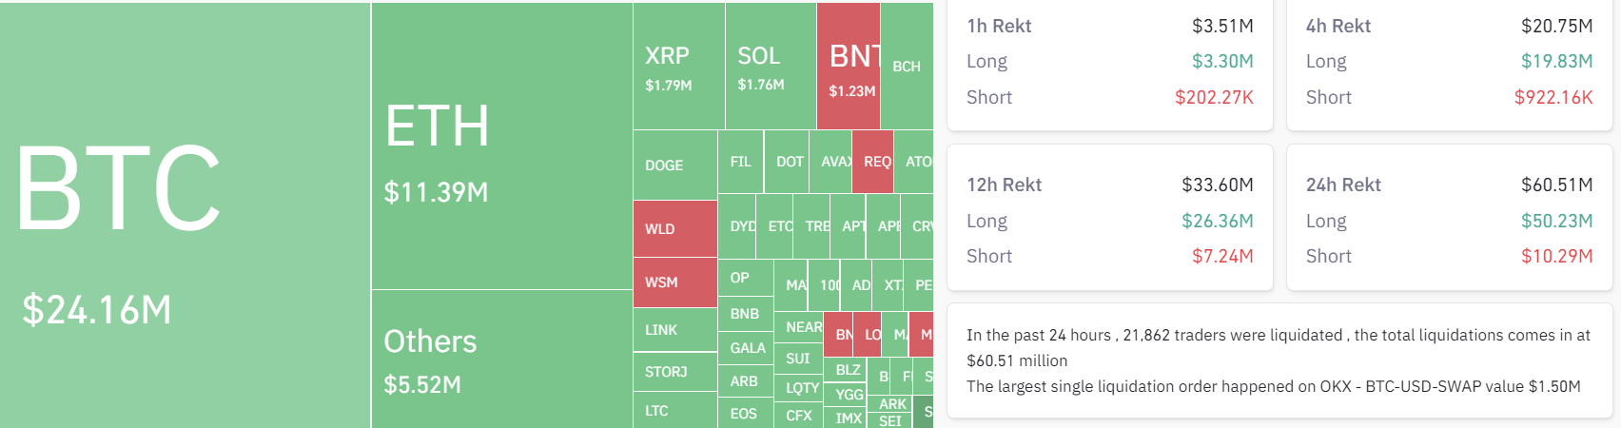Image resolution: width=1621 pixels, height=428 pixels.
Task: Select the LINK tile
Action: click(x=674, y=330)
